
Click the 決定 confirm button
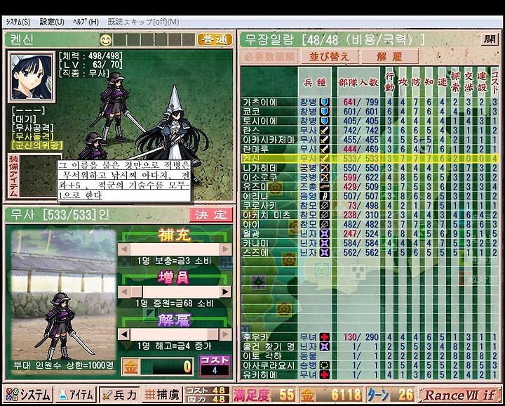(211, 215)
